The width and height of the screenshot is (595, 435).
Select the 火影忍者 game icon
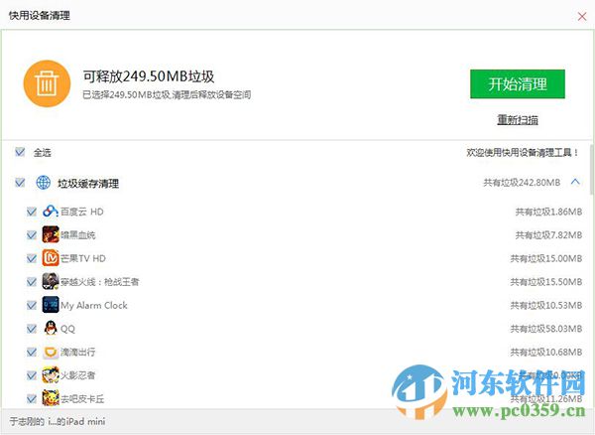click(51, 375)
